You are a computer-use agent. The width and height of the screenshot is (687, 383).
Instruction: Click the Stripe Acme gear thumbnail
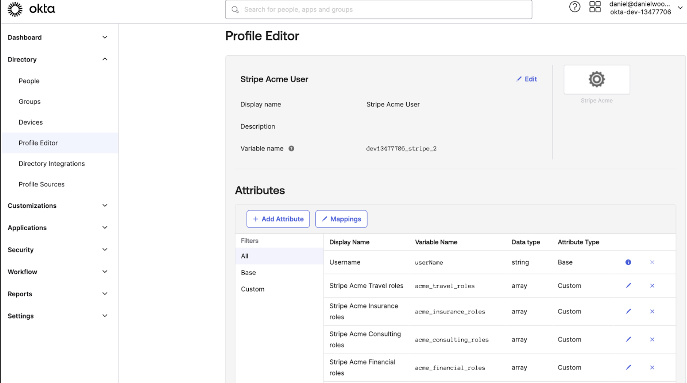coord(597,79)
